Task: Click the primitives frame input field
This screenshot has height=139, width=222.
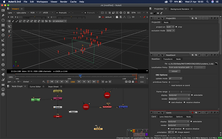Action: (x=174, y=82)
